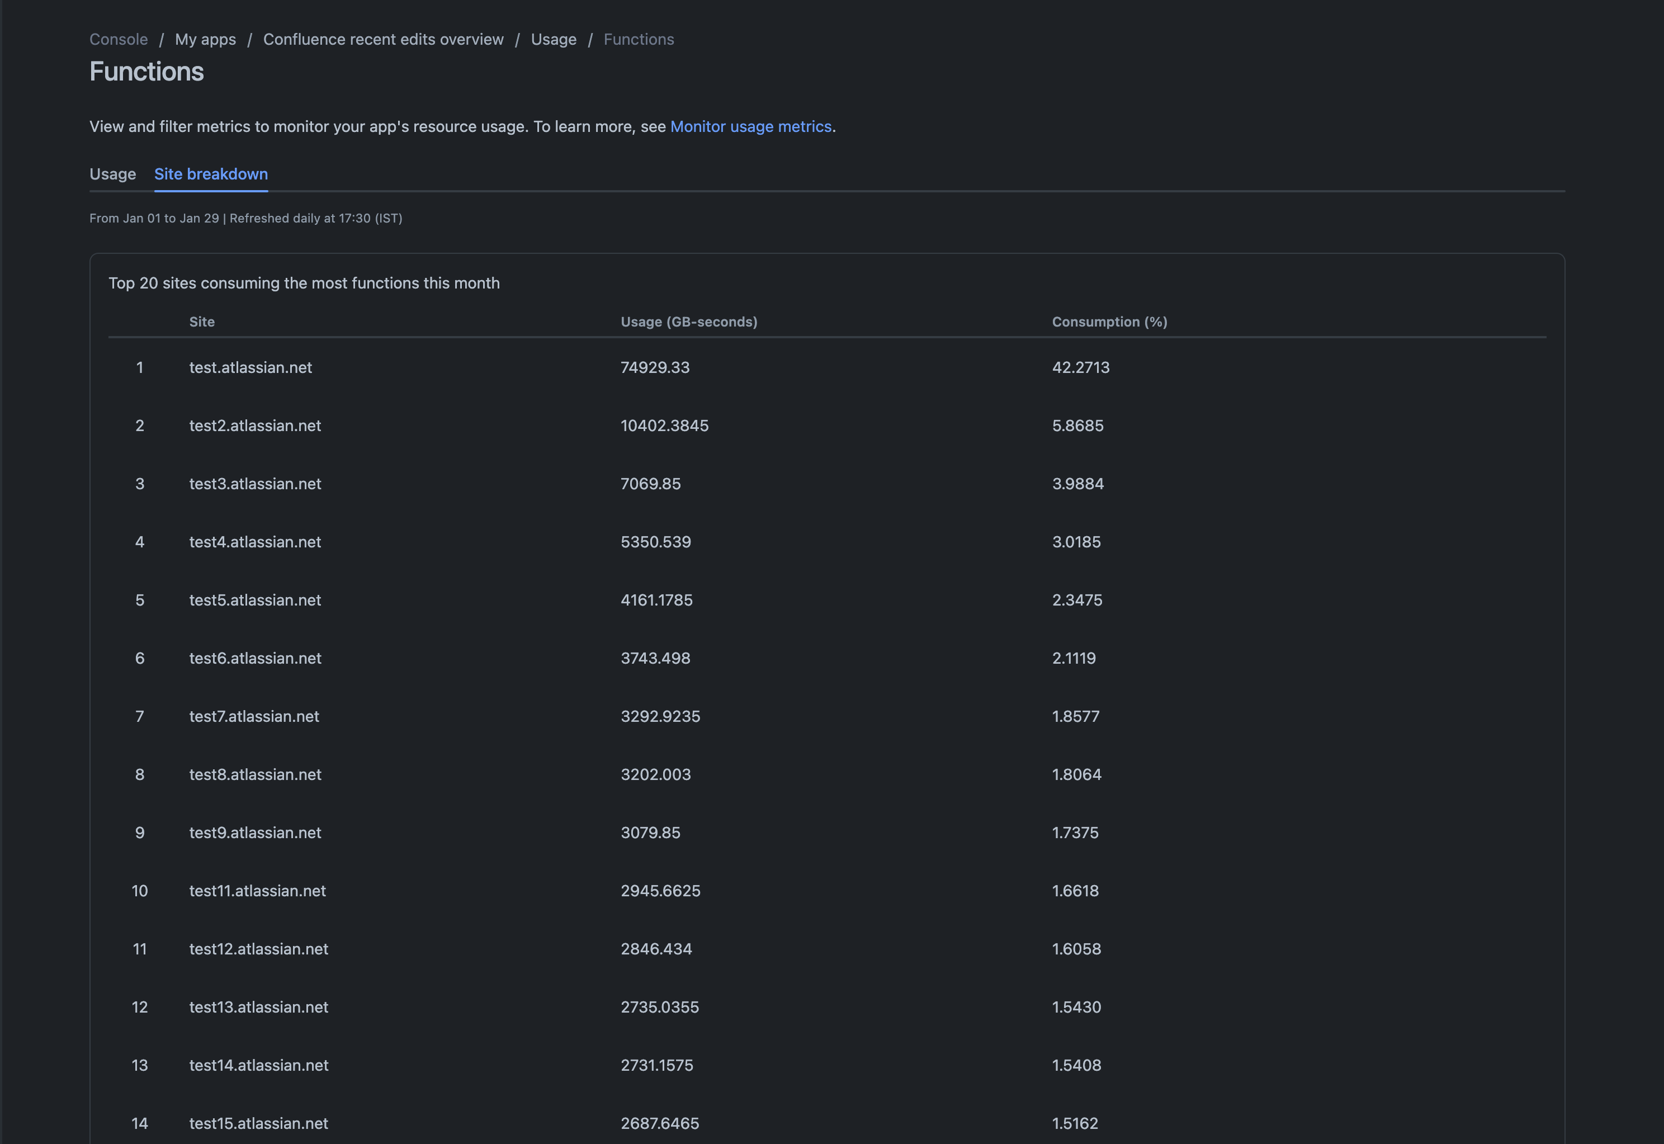Click usage value 7069.85
Viewport: 1664px width, 1144px height.
[x=651, y=484]
